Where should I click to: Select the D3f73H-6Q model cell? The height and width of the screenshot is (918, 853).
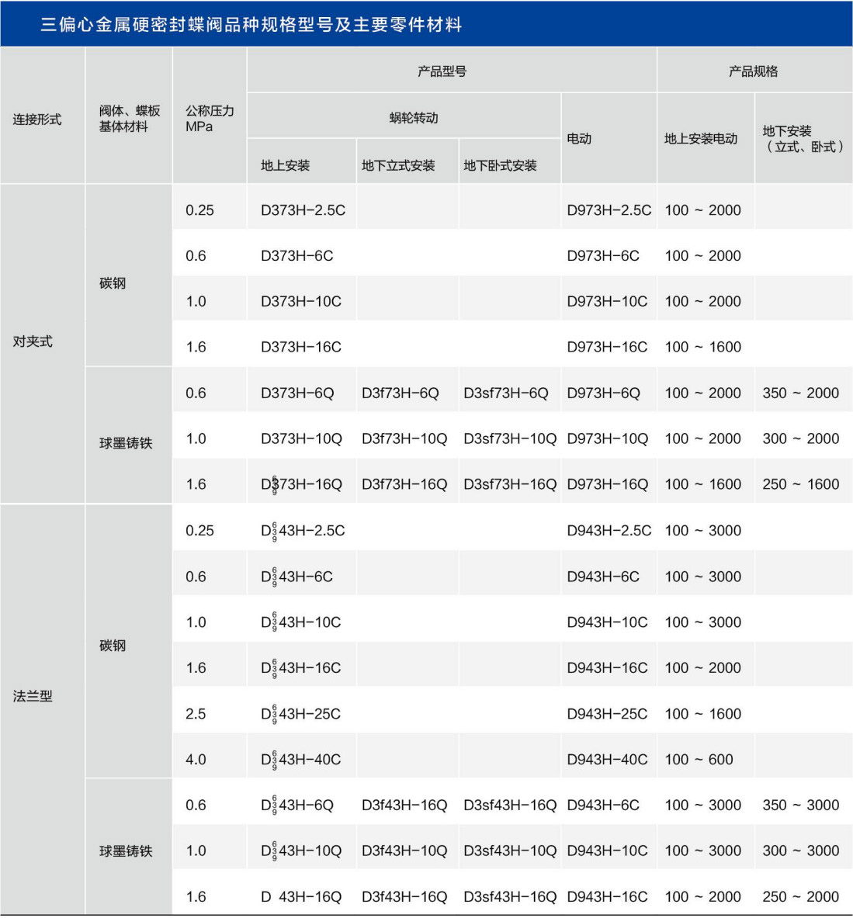pyautogui.click(x=400, y=393)
